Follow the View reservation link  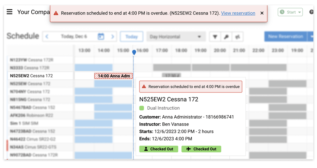238,13
